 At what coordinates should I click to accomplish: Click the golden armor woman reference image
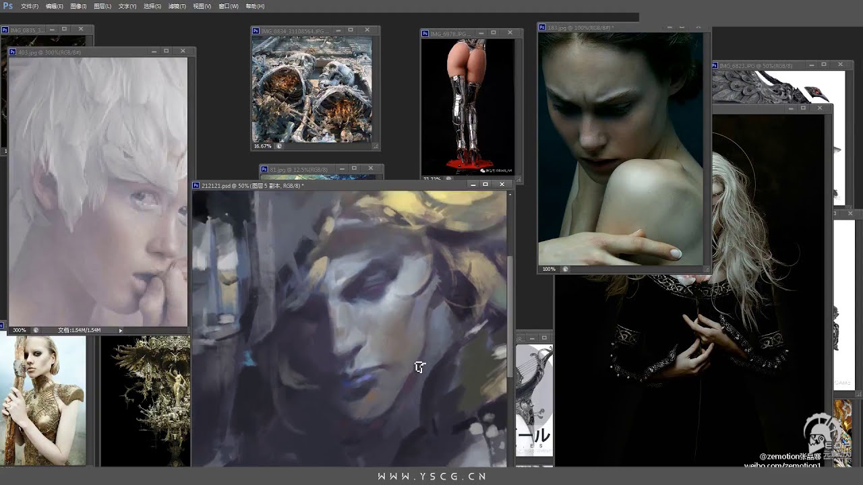click(x=43, y=400)
